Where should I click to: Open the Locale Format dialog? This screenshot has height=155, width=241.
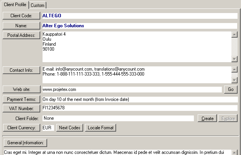coord(100,127)
